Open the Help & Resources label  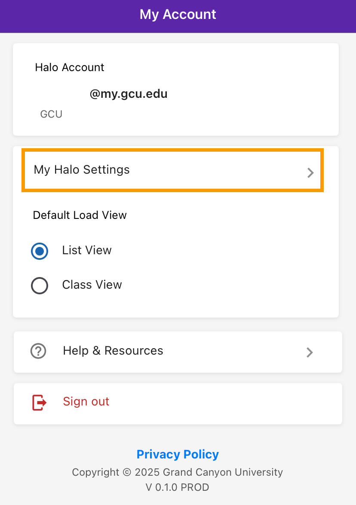113,351
